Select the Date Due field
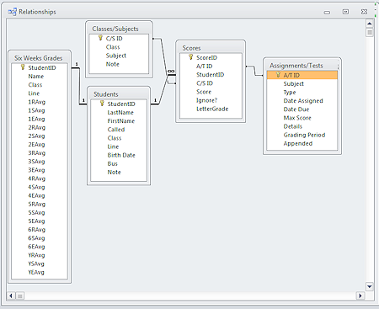Screen dimensions: 379x309 [x=296, y=109]
